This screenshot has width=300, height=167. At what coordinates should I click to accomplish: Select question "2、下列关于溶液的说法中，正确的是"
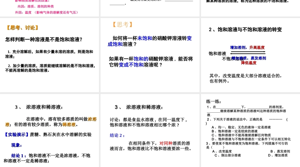point(235,120)
